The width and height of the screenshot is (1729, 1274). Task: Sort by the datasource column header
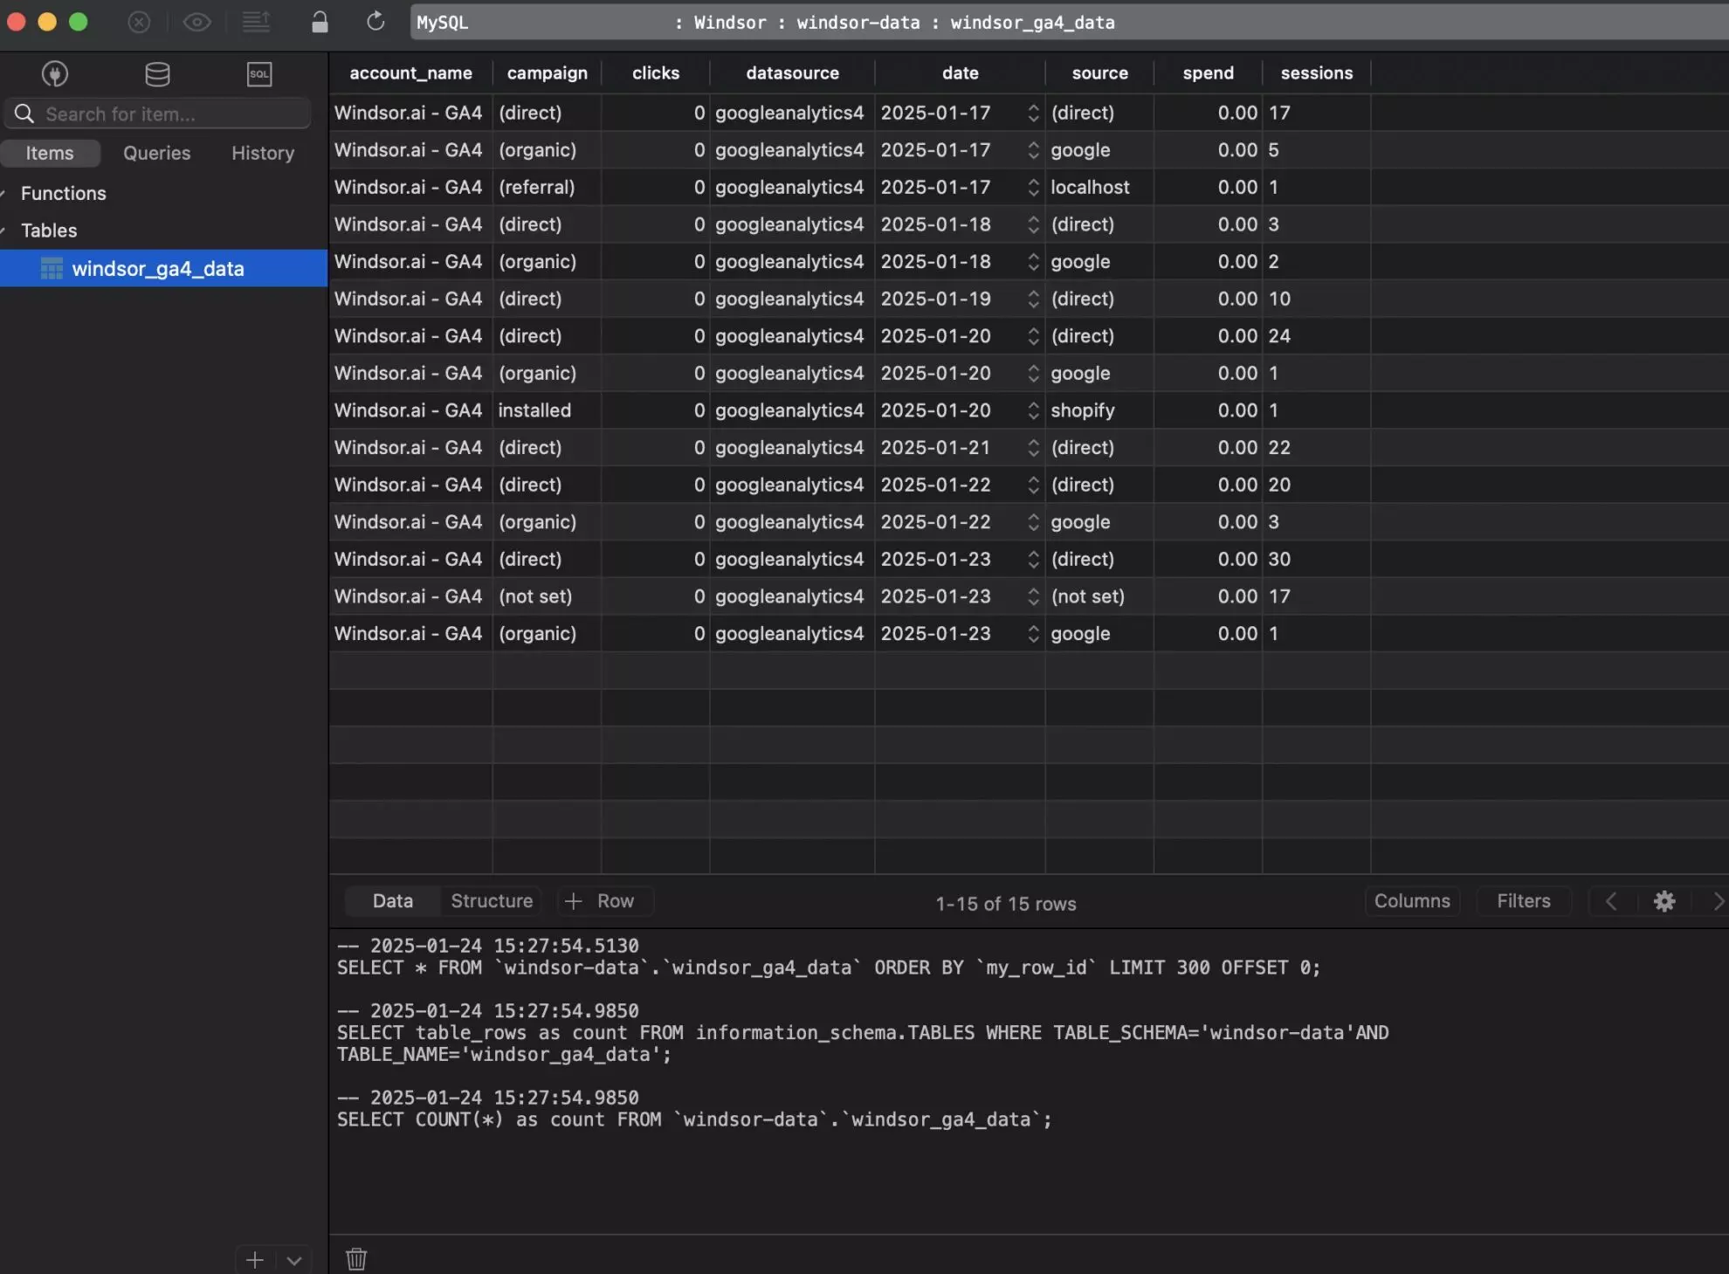click(793, 73)
